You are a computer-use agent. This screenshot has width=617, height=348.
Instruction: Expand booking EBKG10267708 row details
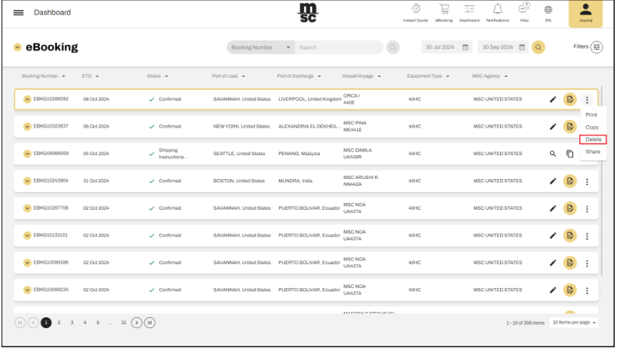coord(27,208)
